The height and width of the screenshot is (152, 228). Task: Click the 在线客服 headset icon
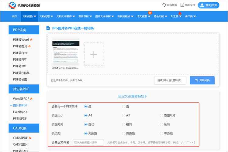point(164,5)
